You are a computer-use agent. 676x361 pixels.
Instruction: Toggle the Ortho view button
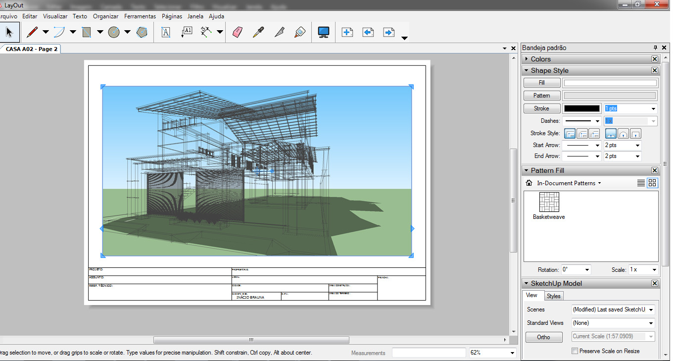pyautogui.click(x=543, y=337)
